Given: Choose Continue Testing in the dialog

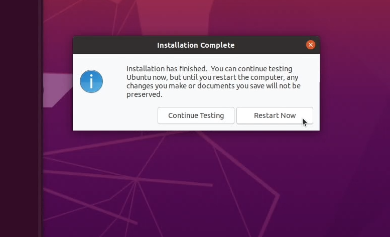Looking at the screenshot, I should pyautogui.click(x=196, y=115).
